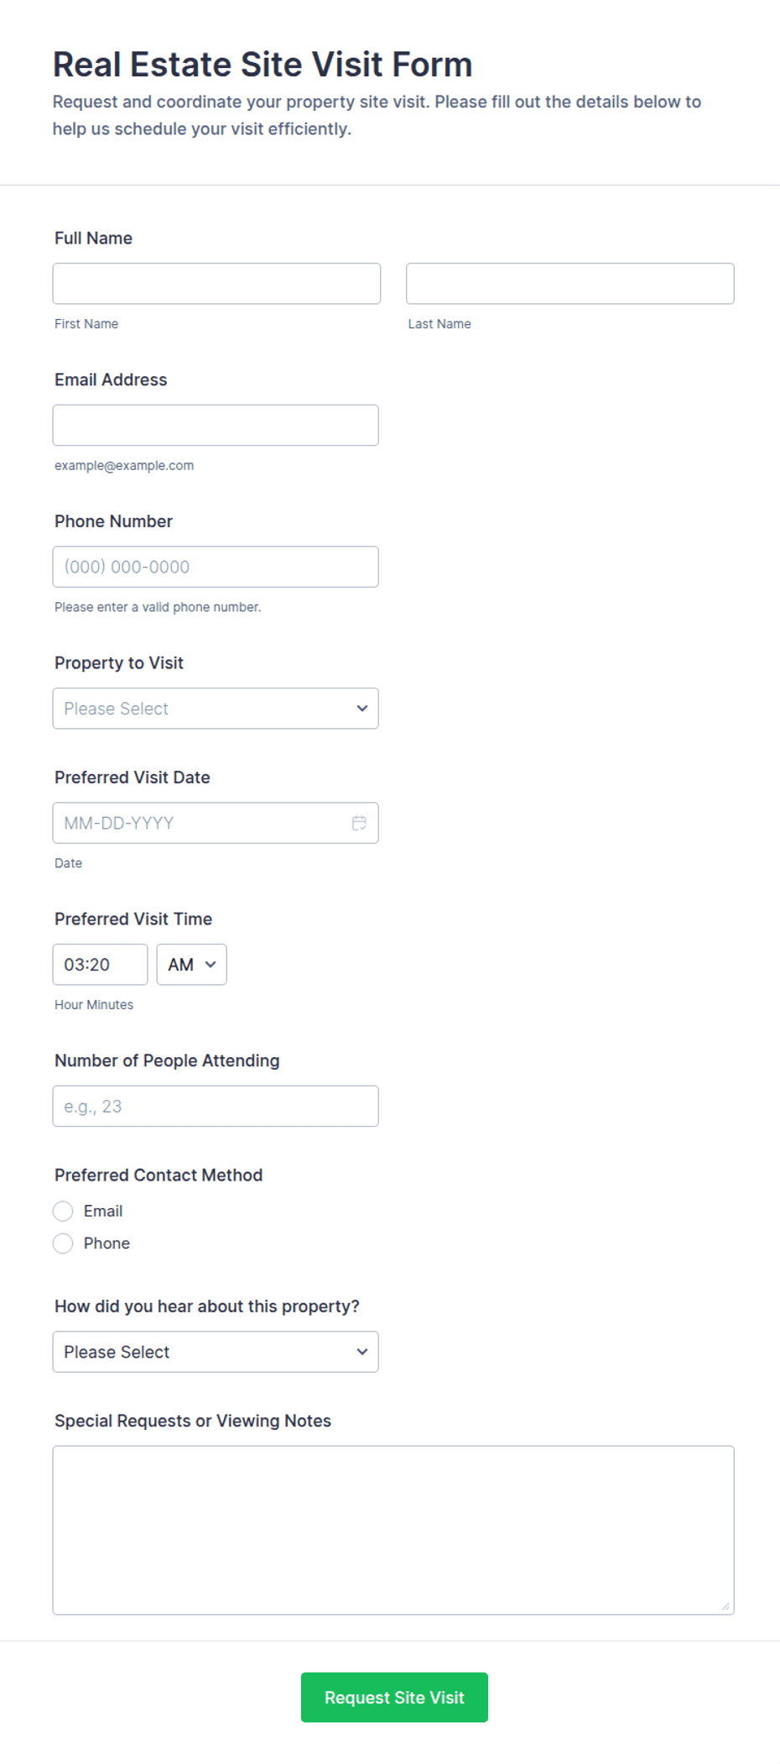Click the First Name input field

pos(216,283)
